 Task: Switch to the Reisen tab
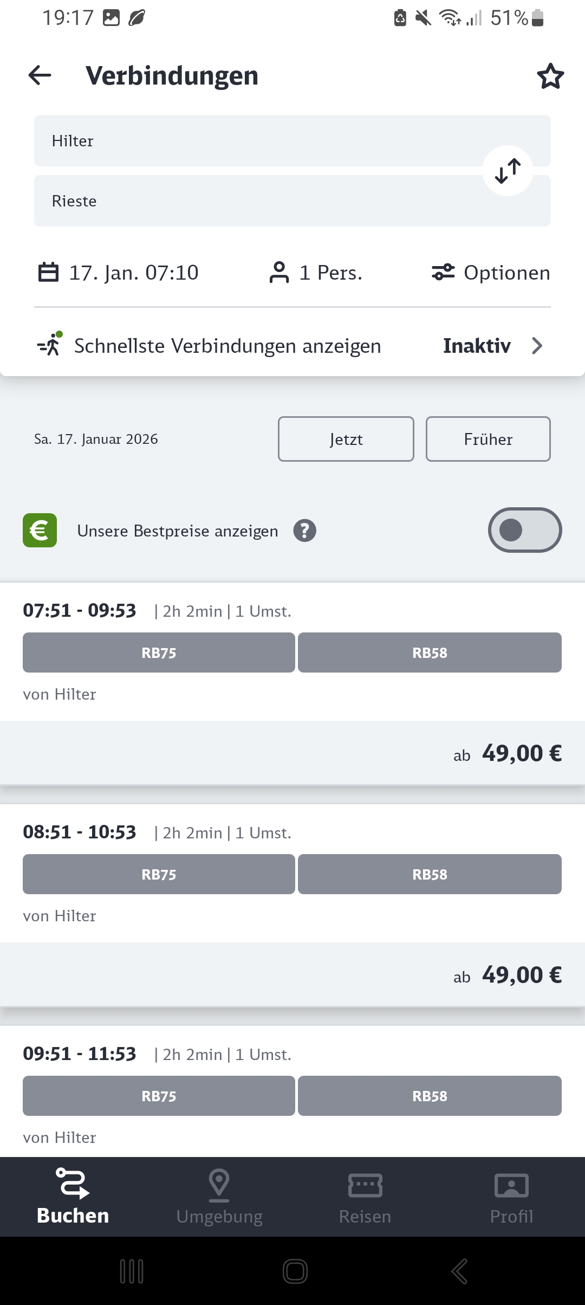coord(365,1197)
